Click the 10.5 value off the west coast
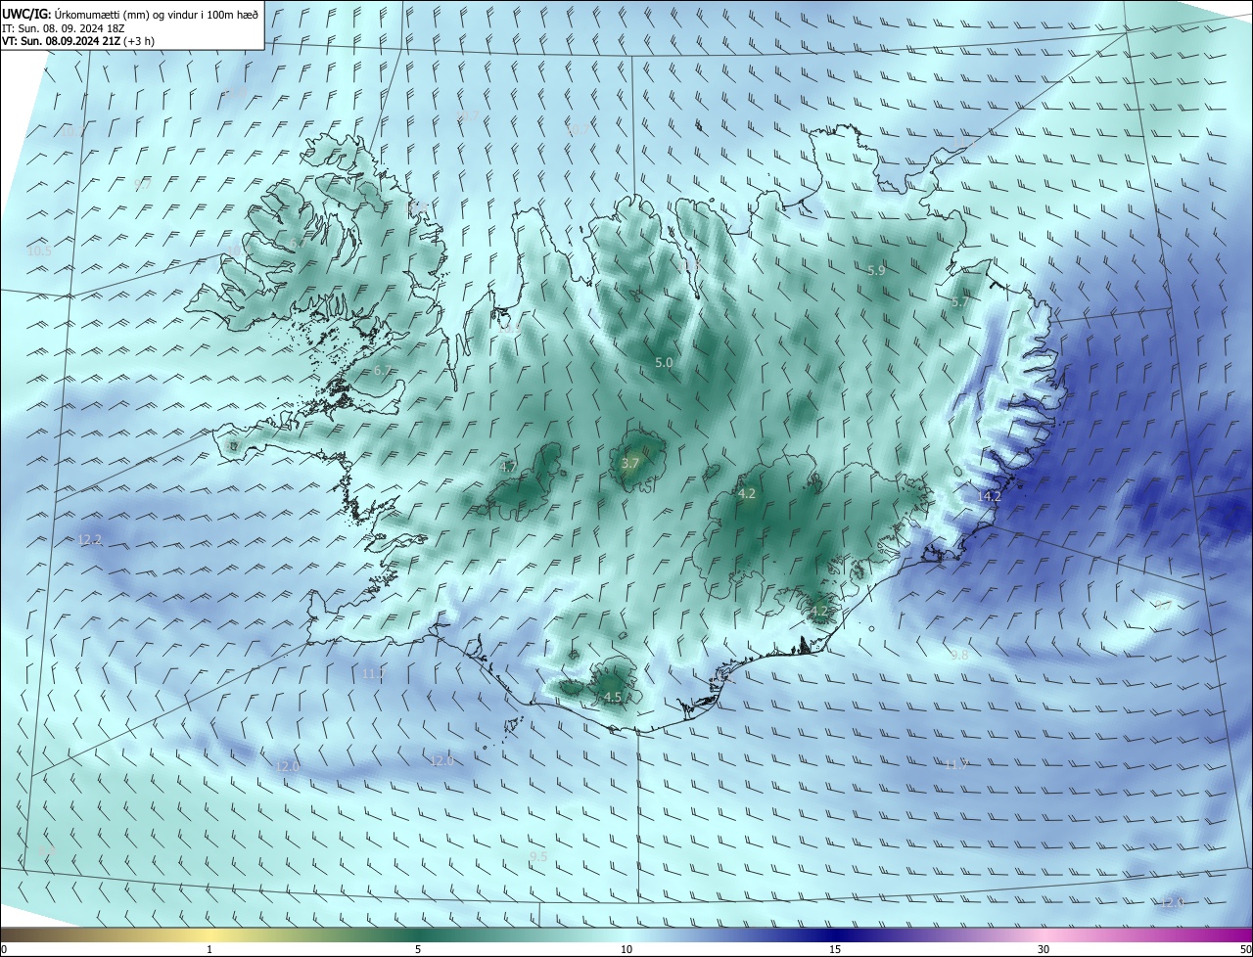 39,251
